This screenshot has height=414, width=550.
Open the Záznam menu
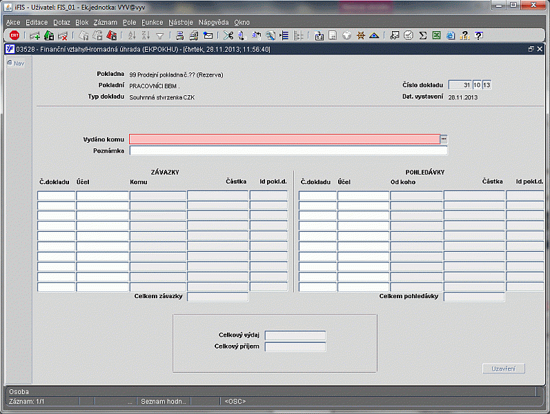tap(105, 23)
